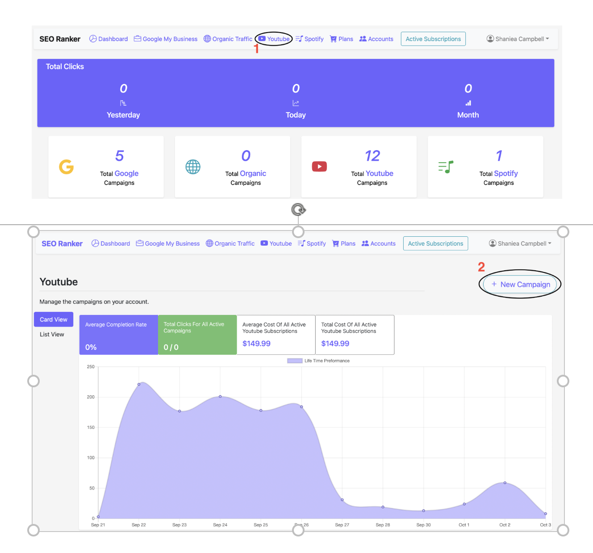This screenshot has height=553, width=593.
Task: Click Organic Traffic globe icon in lower navbar
Action: 209,243
